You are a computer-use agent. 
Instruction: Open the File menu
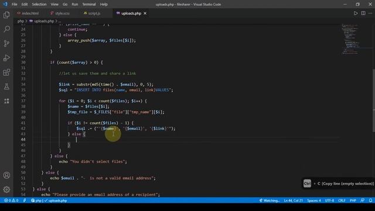pos(14,4)
